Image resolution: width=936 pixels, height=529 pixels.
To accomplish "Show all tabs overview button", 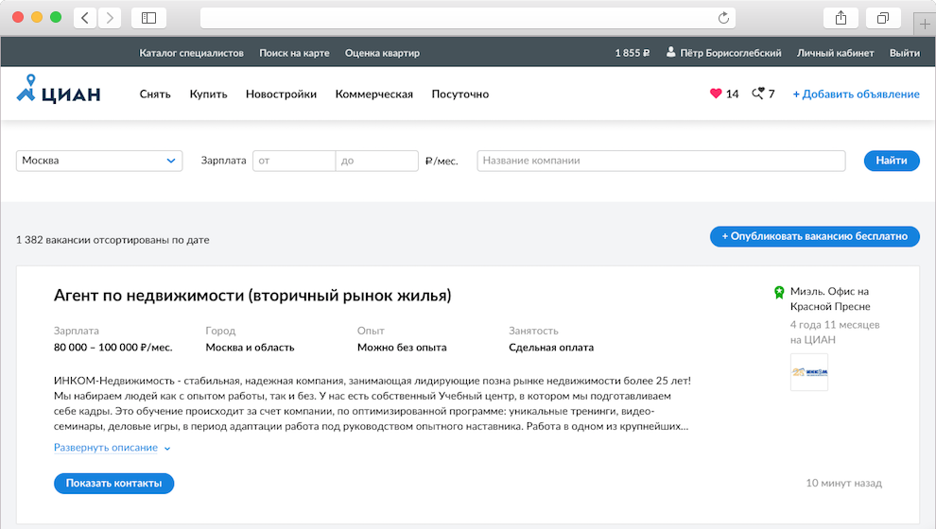I will pyautogui.click(x=882, y=18).
